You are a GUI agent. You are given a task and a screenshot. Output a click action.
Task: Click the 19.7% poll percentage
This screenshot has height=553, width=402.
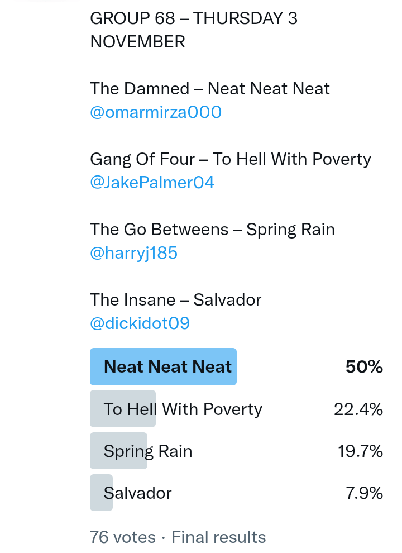click(360, 451)
